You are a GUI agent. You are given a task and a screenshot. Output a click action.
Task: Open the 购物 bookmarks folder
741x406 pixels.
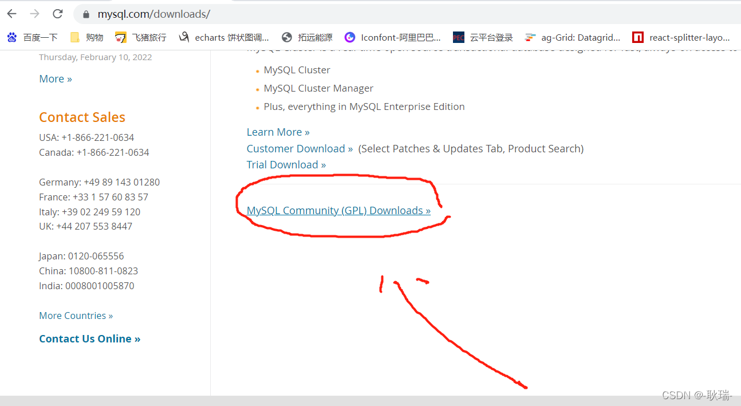click(x=86, y=37)
